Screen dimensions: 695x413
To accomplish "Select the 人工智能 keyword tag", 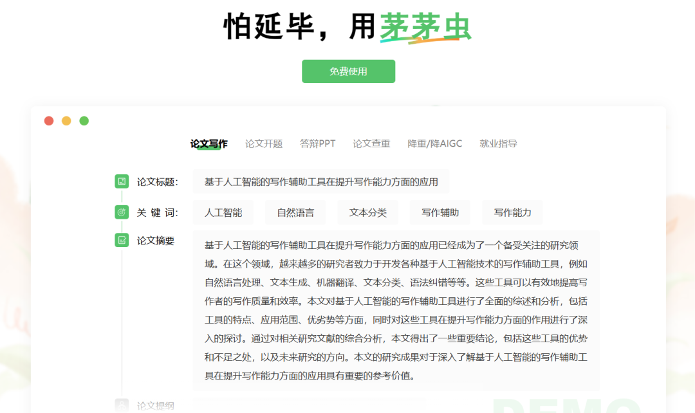I will click(223, 212).
